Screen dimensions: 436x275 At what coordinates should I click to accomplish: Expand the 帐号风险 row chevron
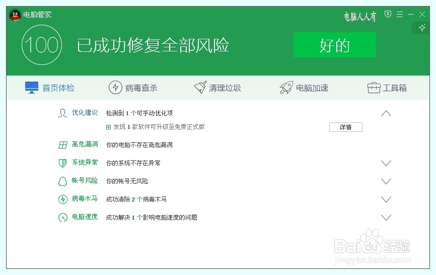tap(386, 181)
